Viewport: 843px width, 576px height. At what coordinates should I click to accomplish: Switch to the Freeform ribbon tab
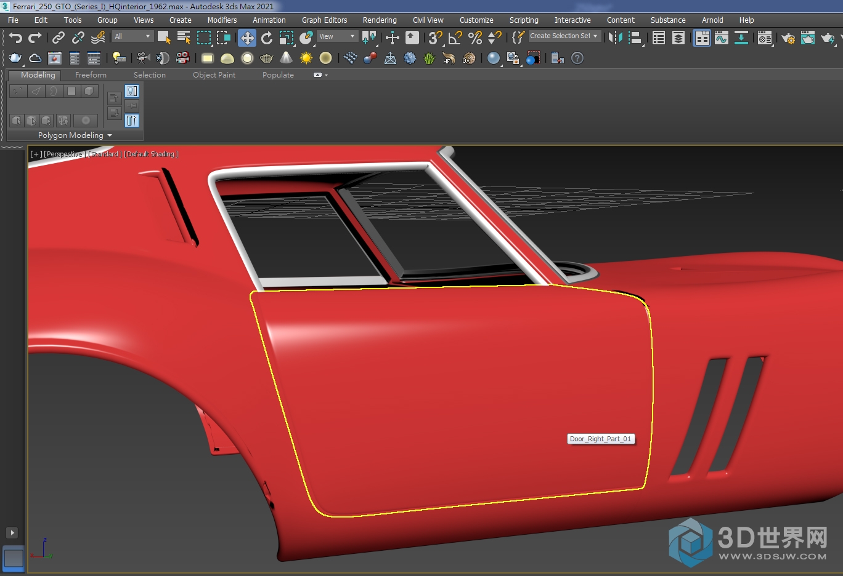click(91, 75)
